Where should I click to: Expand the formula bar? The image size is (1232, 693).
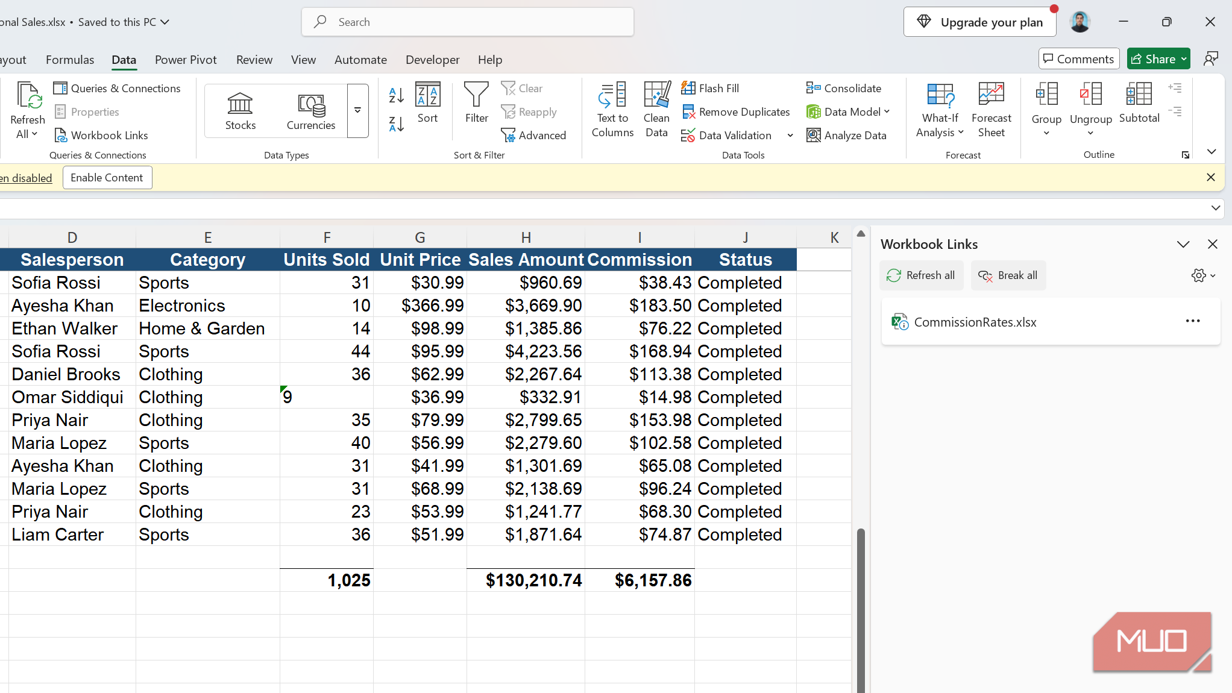pos(1216,208)
